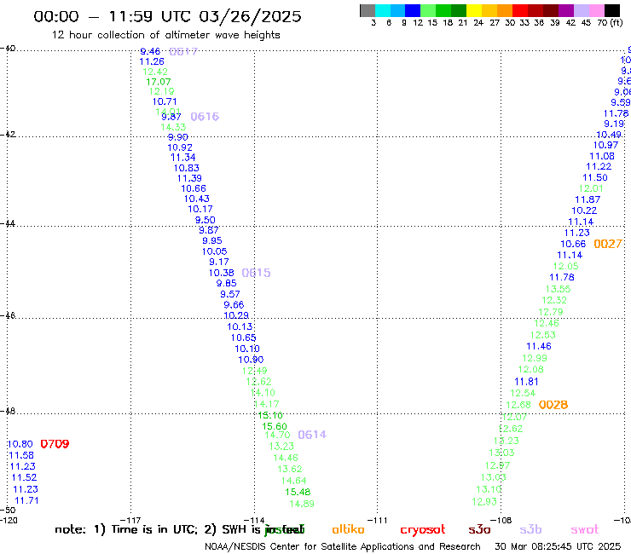Click the 12.49 light green value
Screen dimensions: 631x554
point(254,371)
